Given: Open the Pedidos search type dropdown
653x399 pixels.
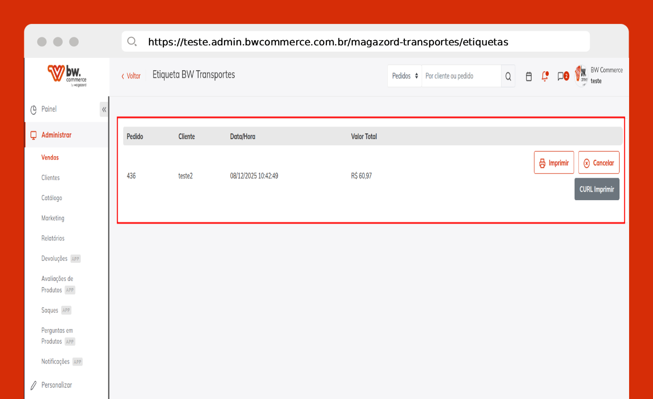Looking at the screenshot, I should [405, 76].
